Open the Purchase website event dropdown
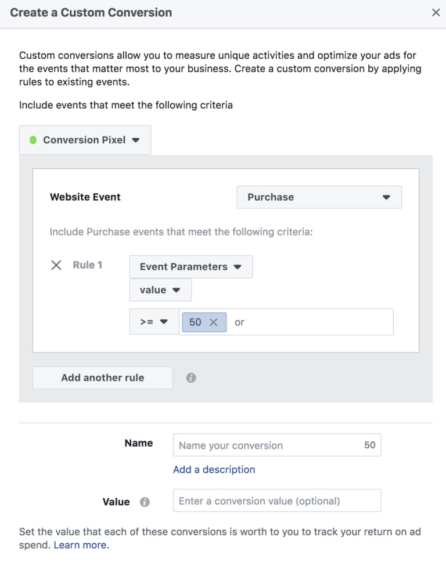Screen dimensions: 446x570 pos(319,197)
